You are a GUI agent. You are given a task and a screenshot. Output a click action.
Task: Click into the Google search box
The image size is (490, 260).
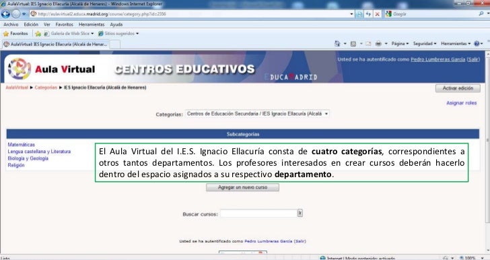click(434, 14)
